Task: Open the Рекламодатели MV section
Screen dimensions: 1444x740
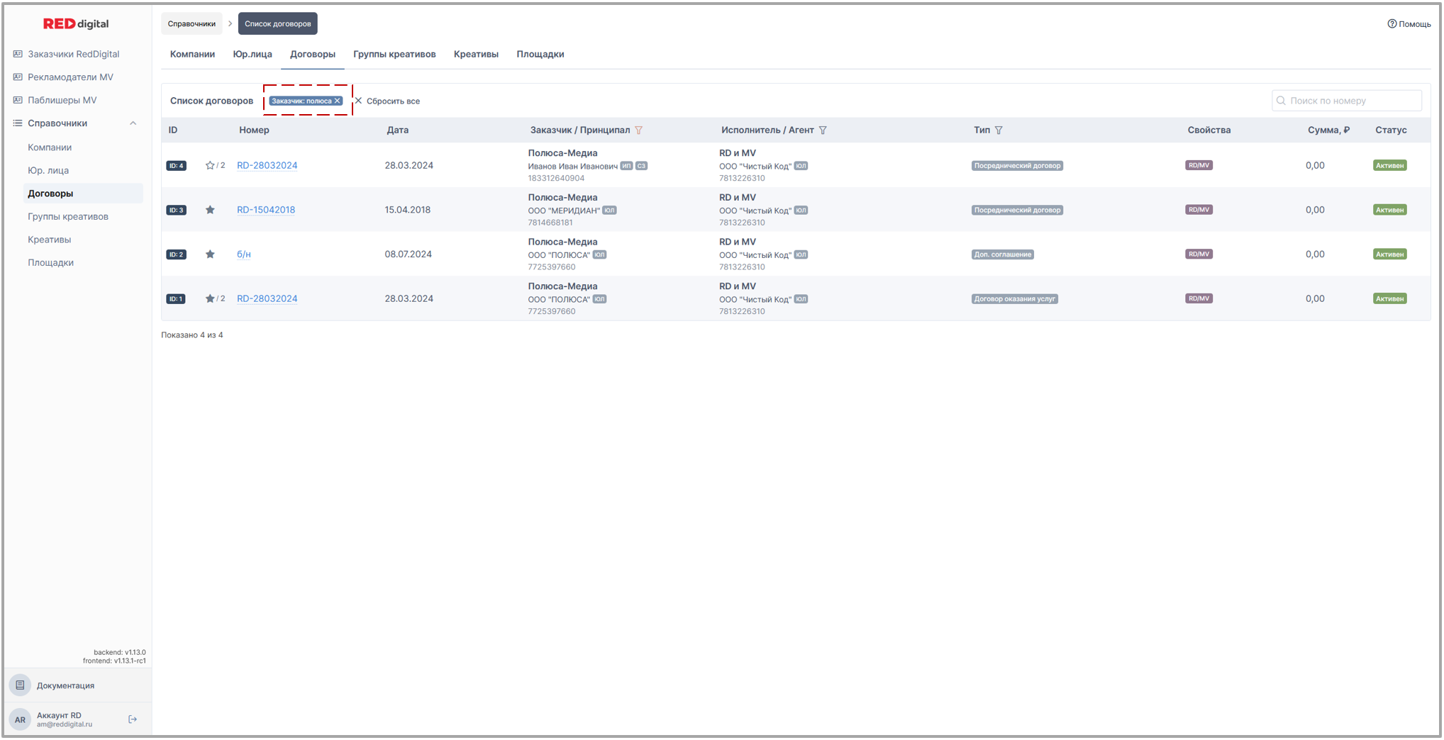Action: point(70,77)
